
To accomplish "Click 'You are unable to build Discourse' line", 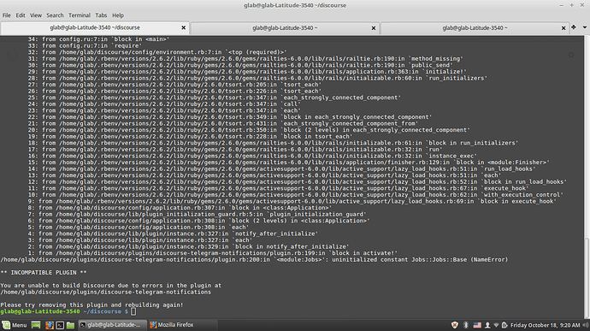I will (x=111, y=286).
